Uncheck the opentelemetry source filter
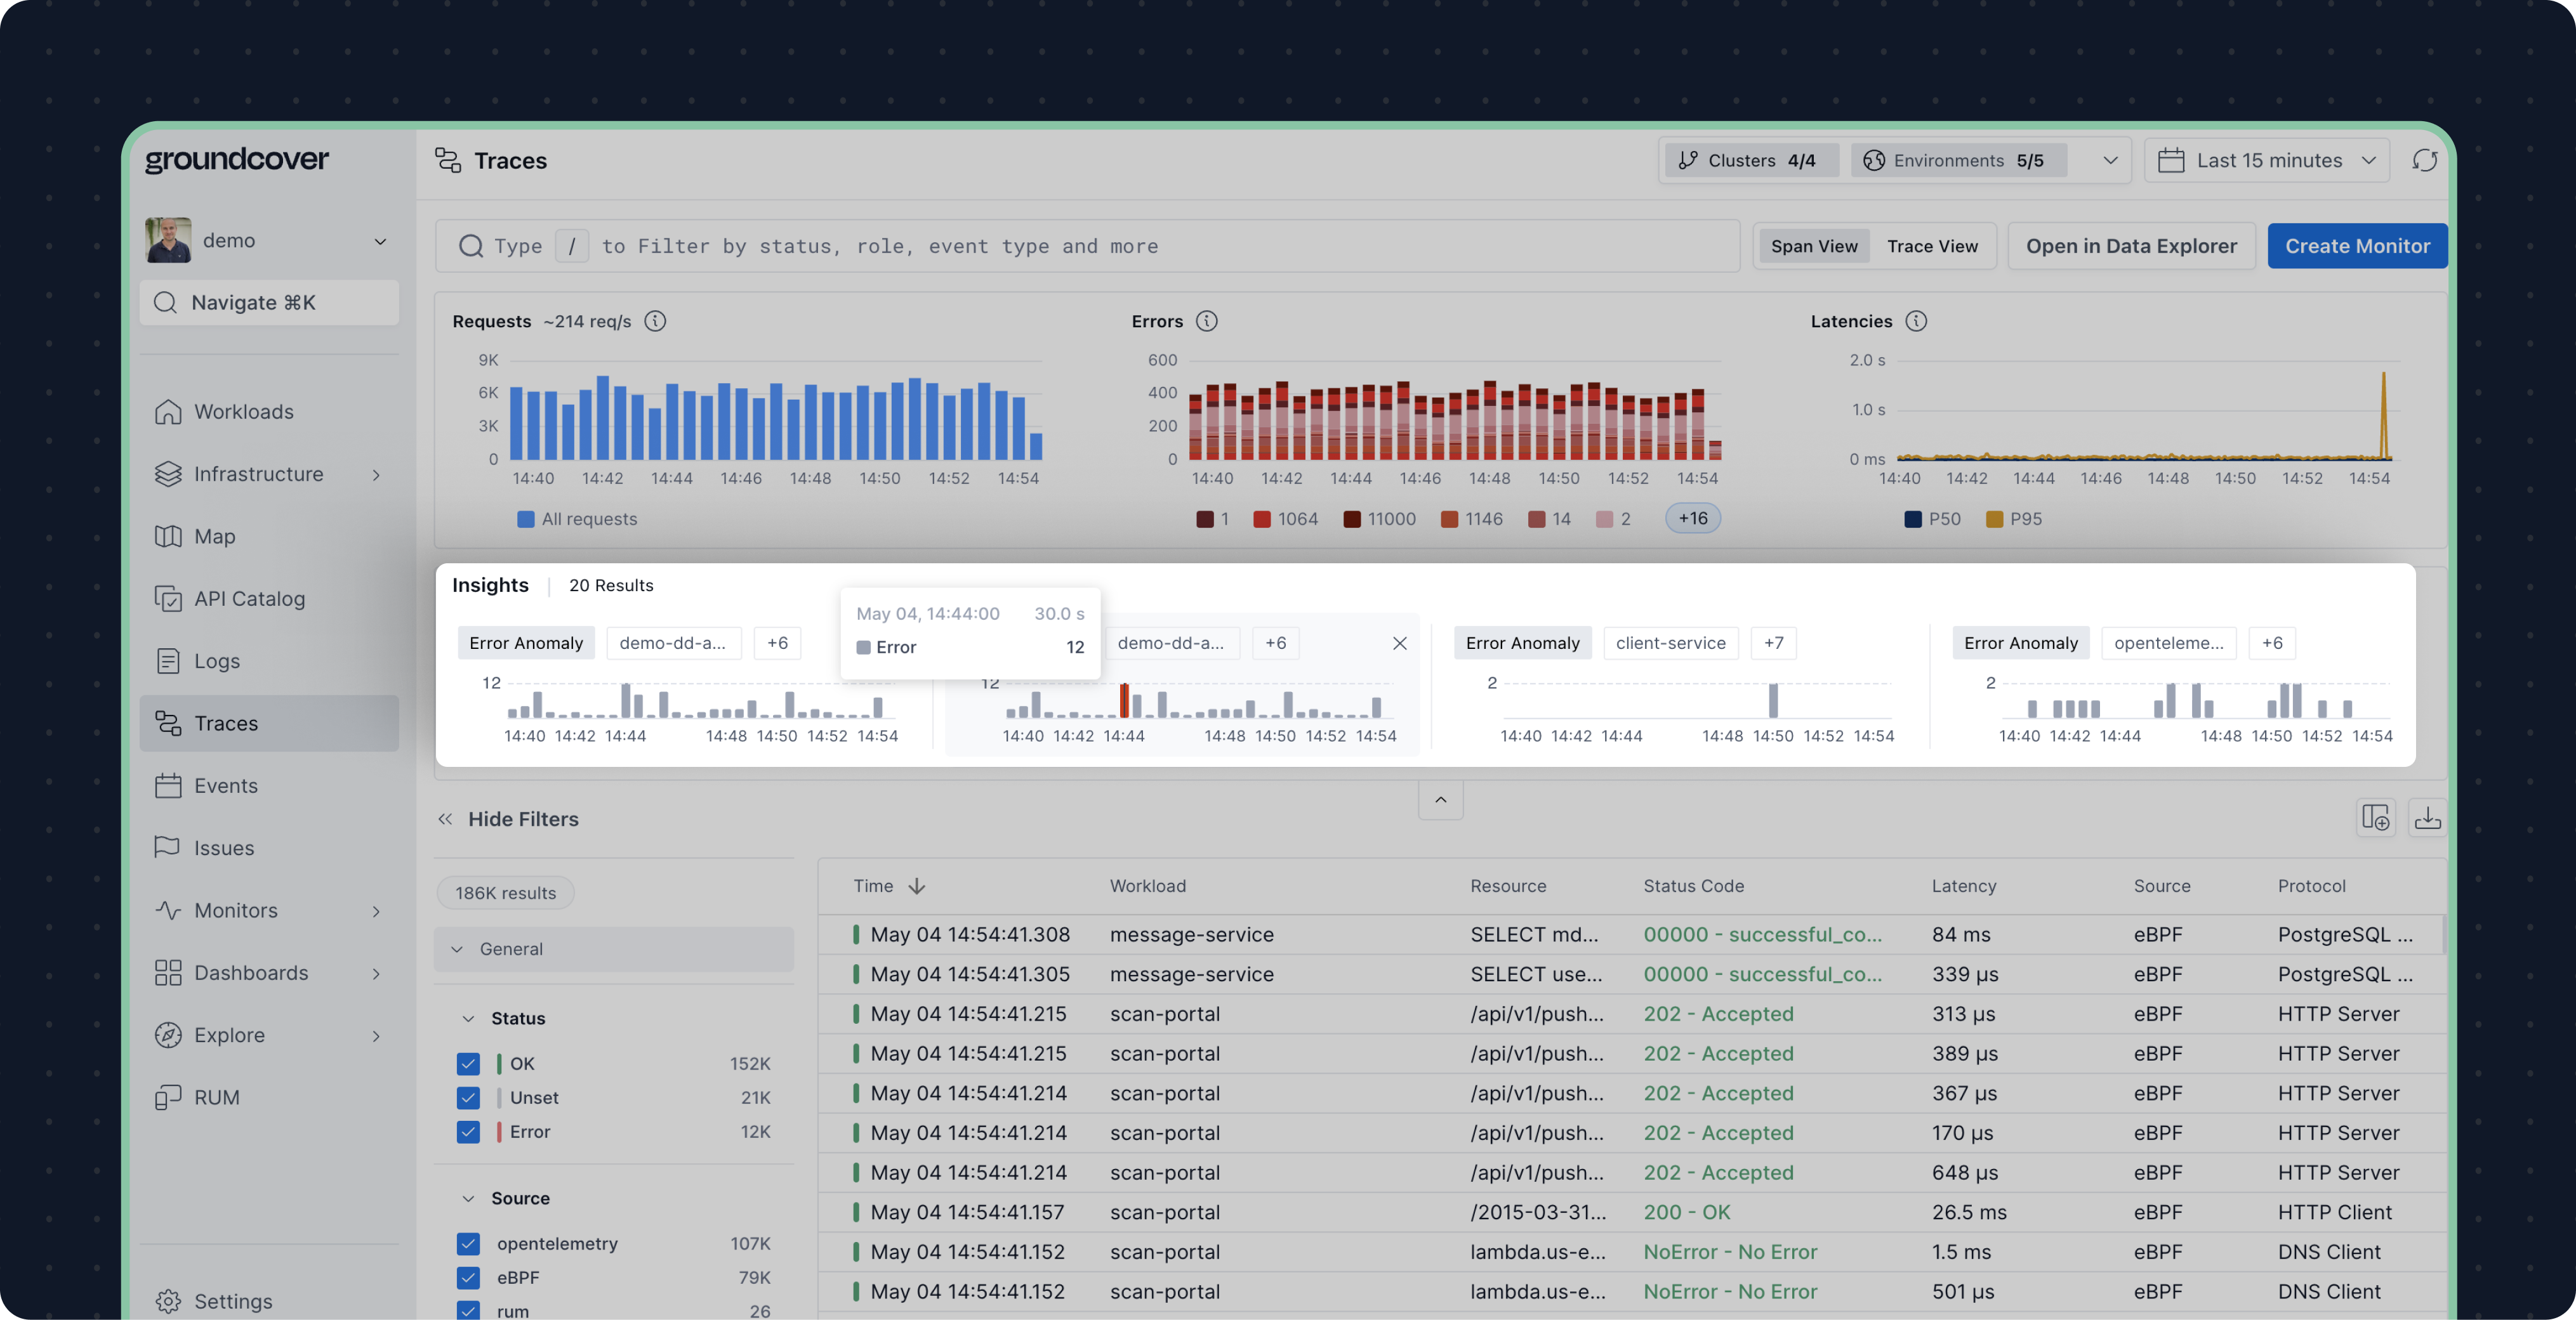 coord(468,1244)
